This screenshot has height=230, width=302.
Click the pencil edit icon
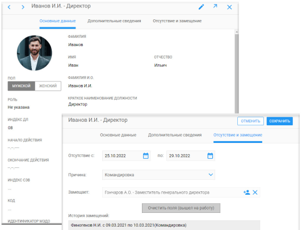click(202, 7)
